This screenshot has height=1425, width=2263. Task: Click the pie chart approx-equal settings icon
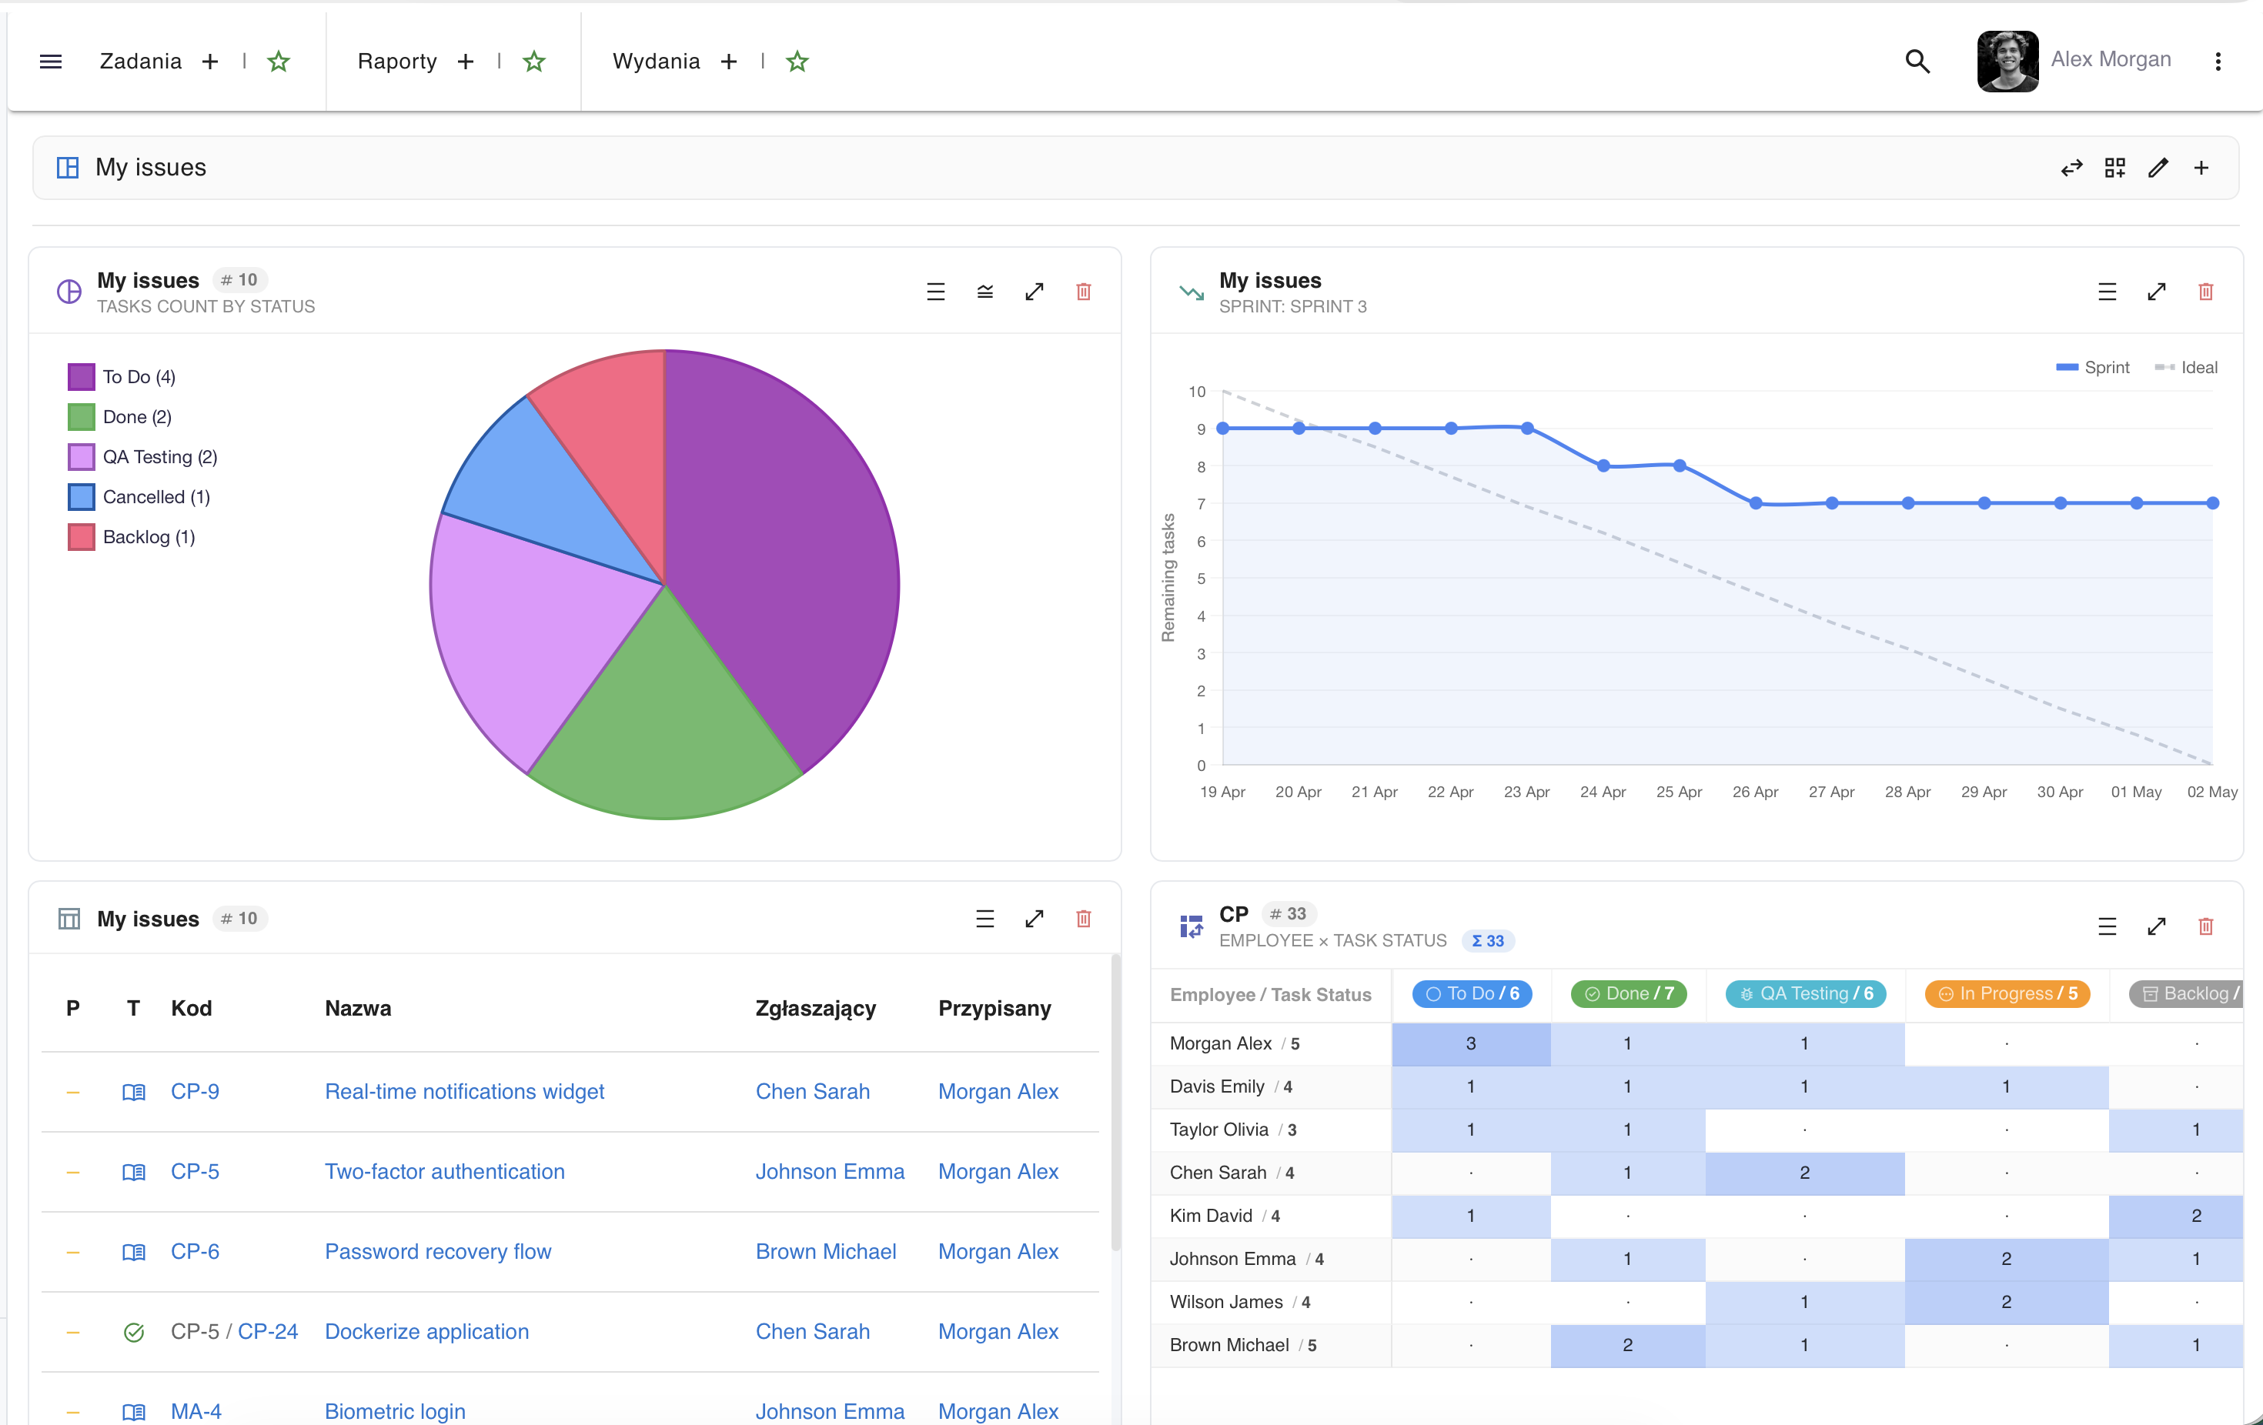pos(985,292)
